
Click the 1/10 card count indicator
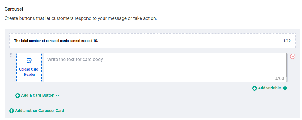coord(287,41)
